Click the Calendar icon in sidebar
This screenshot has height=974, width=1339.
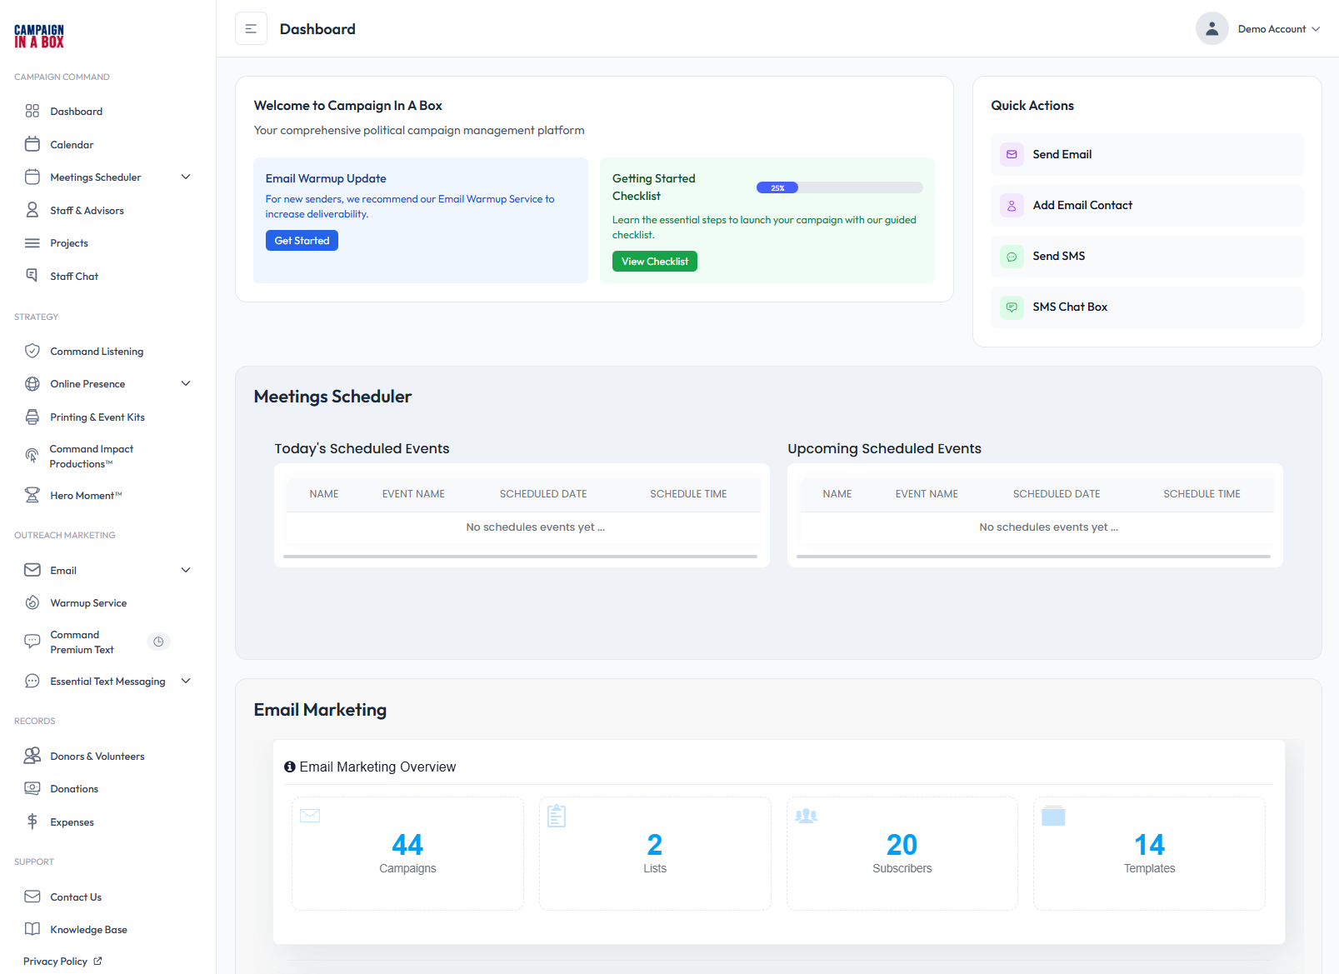click(32, 144)
